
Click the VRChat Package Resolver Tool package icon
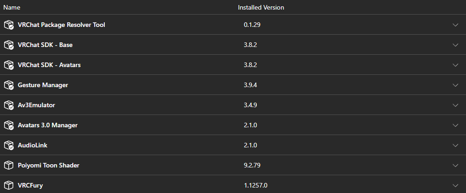pyautogui.click(x=9, y=25)
